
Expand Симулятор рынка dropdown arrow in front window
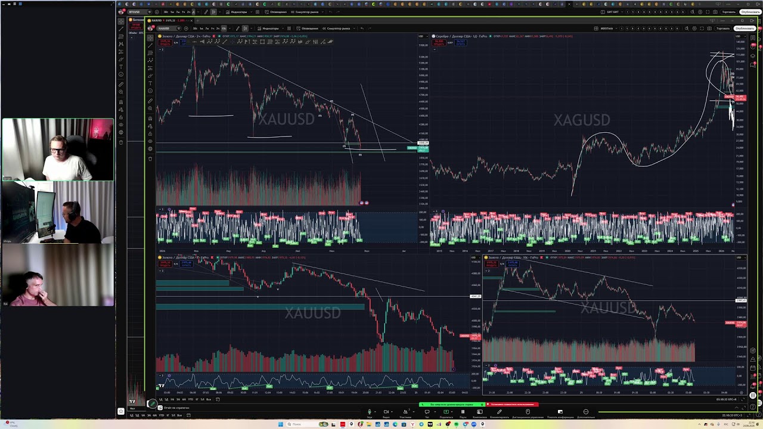point(354,28)
